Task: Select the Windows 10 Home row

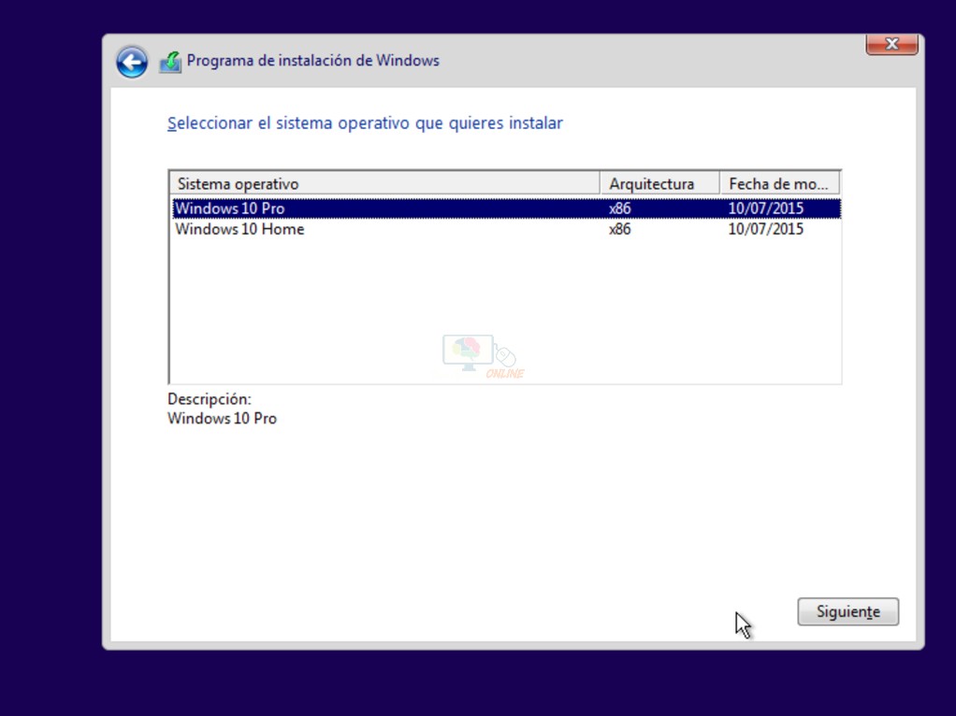Action: (507, 229)
